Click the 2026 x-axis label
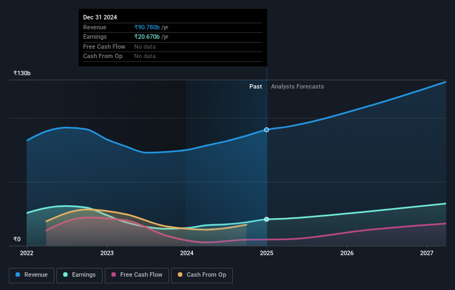 [x=347, y=253]
